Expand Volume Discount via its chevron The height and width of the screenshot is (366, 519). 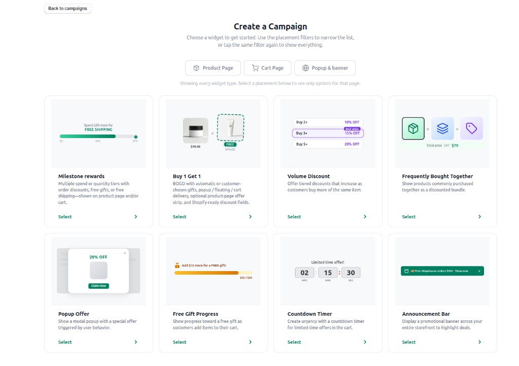[x=364, y=217]
